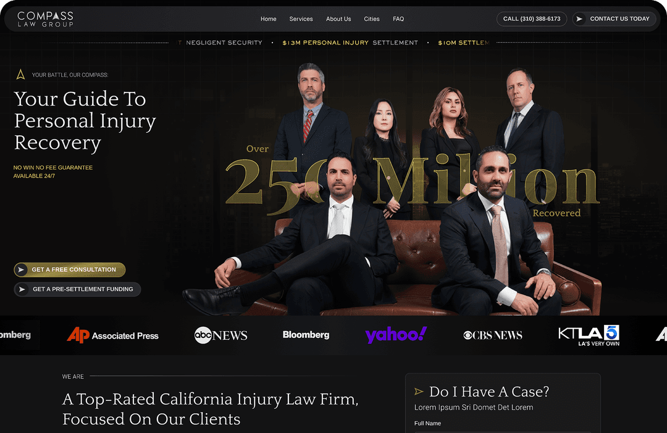Click the Compass Law Group logo
Viewport: 667px width, 433px height.
(45, 19)
